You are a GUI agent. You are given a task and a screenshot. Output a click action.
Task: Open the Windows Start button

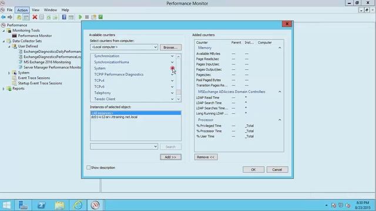6,205
